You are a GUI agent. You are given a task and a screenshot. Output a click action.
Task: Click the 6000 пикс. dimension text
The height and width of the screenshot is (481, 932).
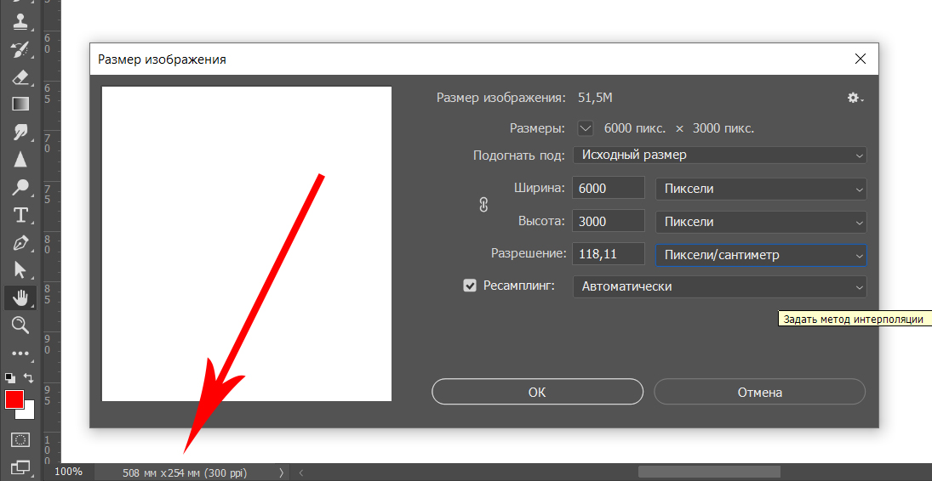click(x=635, y=128)
